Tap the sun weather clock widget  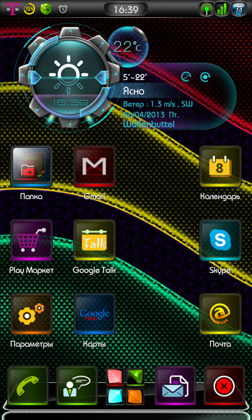coord(69,78)
